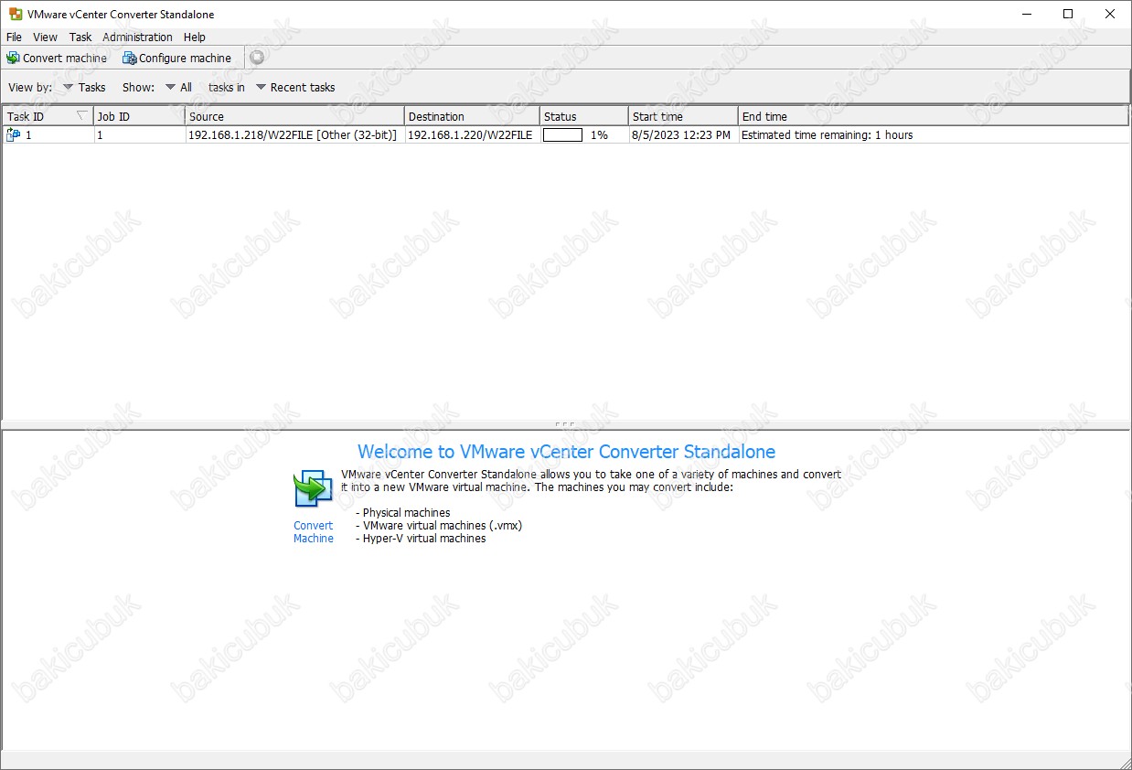This screenshot has height=770, width=1132.
Task: Open the File menu
Action: click(x=14, y=37)
